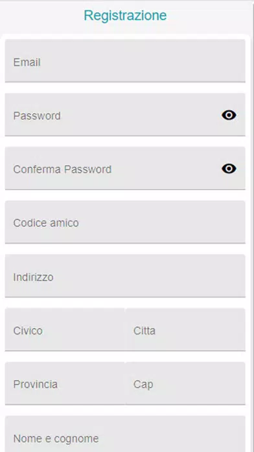Image resolution: width=254 pixels, height=452 pixels.
Task: Show the Password field's hidden text
Action: coord(229,116)
